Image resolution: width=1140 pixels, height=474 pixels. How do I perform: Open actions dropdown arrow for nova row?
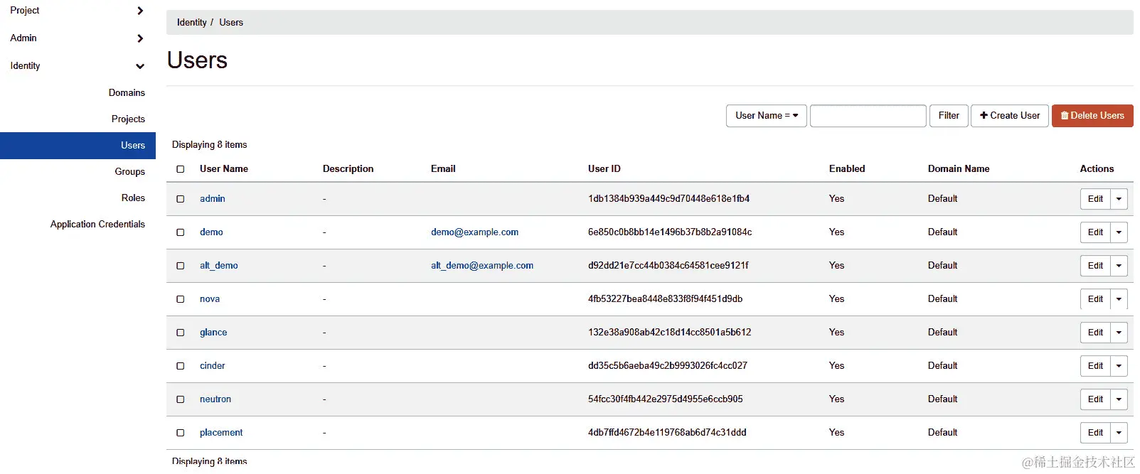[x=1119, y=299]
